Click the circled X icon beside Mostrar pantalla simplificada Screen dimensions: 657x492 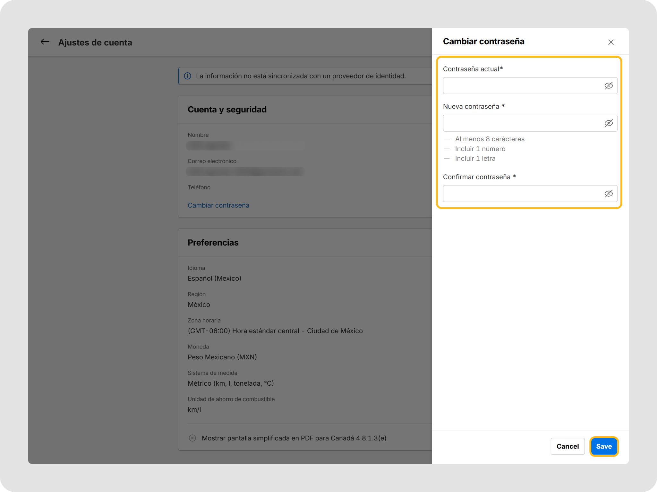[192, 438]
